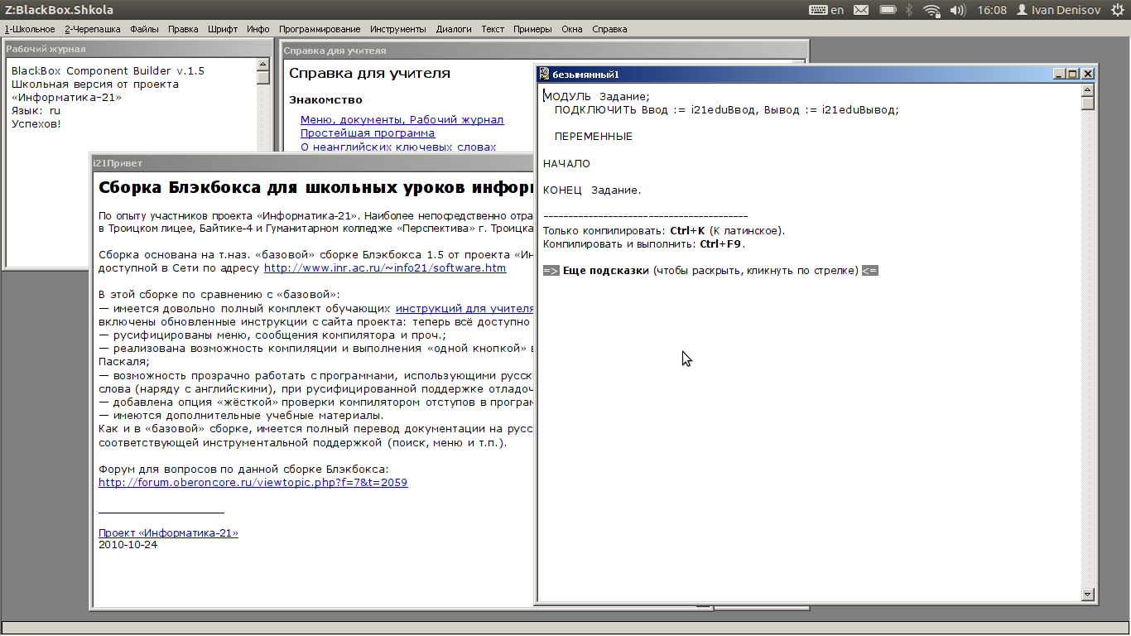Click the volume speaker icon
1131x636 pixels.
[957, 10]
